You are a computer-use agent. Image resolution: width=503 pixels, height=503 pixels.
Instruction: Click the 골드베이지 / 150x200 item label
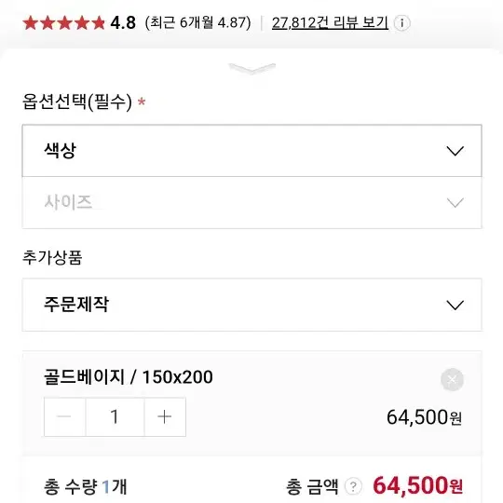[129, 377]
